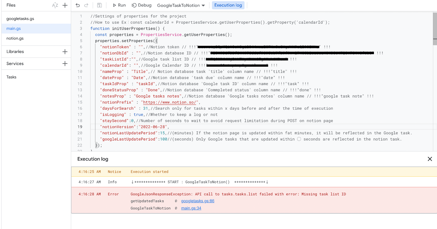Click the "notionToken" property key
Image resolution: width=437 pixels, height=229 pixels.
pyautogui.click(x=114, y=47)
